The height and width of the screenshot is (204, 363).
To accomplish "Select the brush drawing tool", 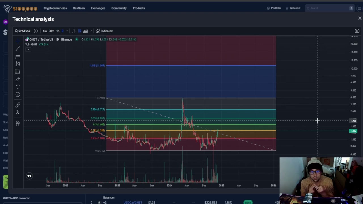I will click(x=18, y=79).
